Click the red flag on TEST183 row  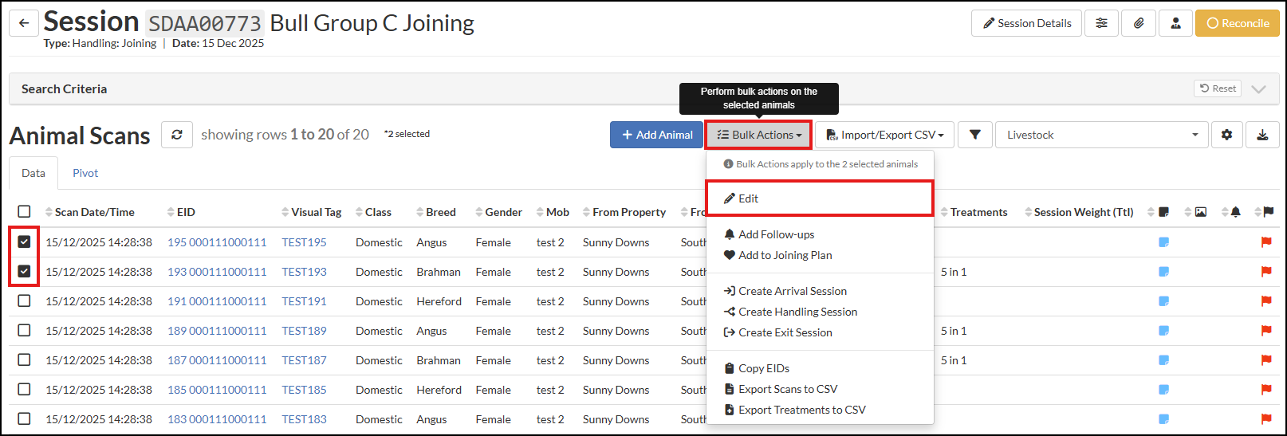(x=1265, y=419)
